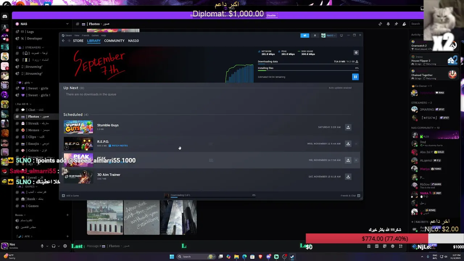Go back using Steam's back arrow
The height and width of the screenshot is (261, 464).
[x=63, y=41]
